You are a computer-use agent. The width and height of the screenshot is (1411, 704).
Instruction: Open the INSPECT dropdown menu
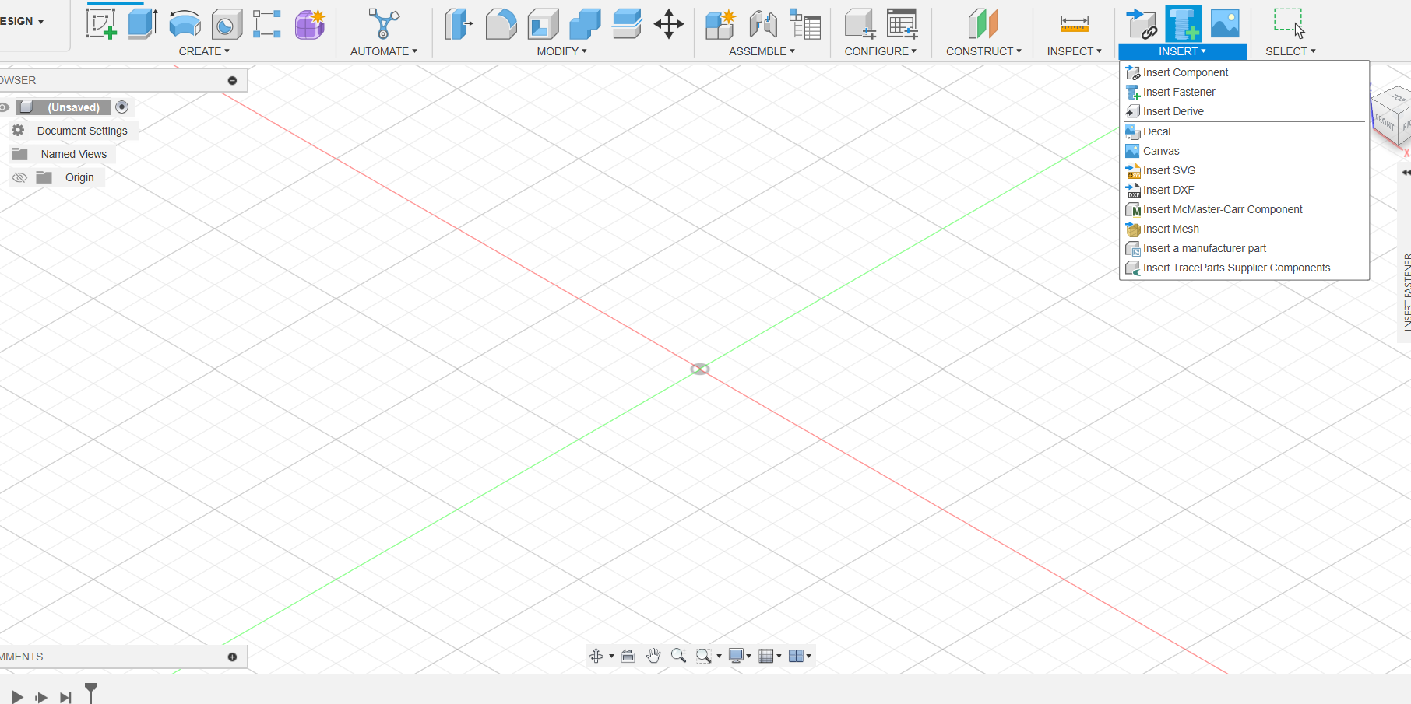coord(1074,51)
